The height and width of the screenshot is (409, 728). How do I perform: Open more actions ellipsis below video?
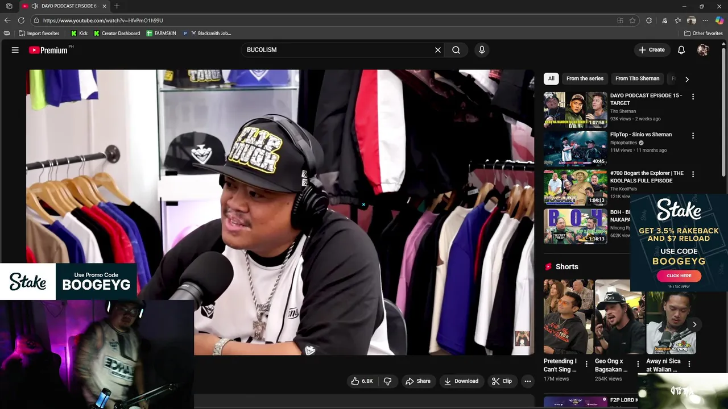point(528,381)
